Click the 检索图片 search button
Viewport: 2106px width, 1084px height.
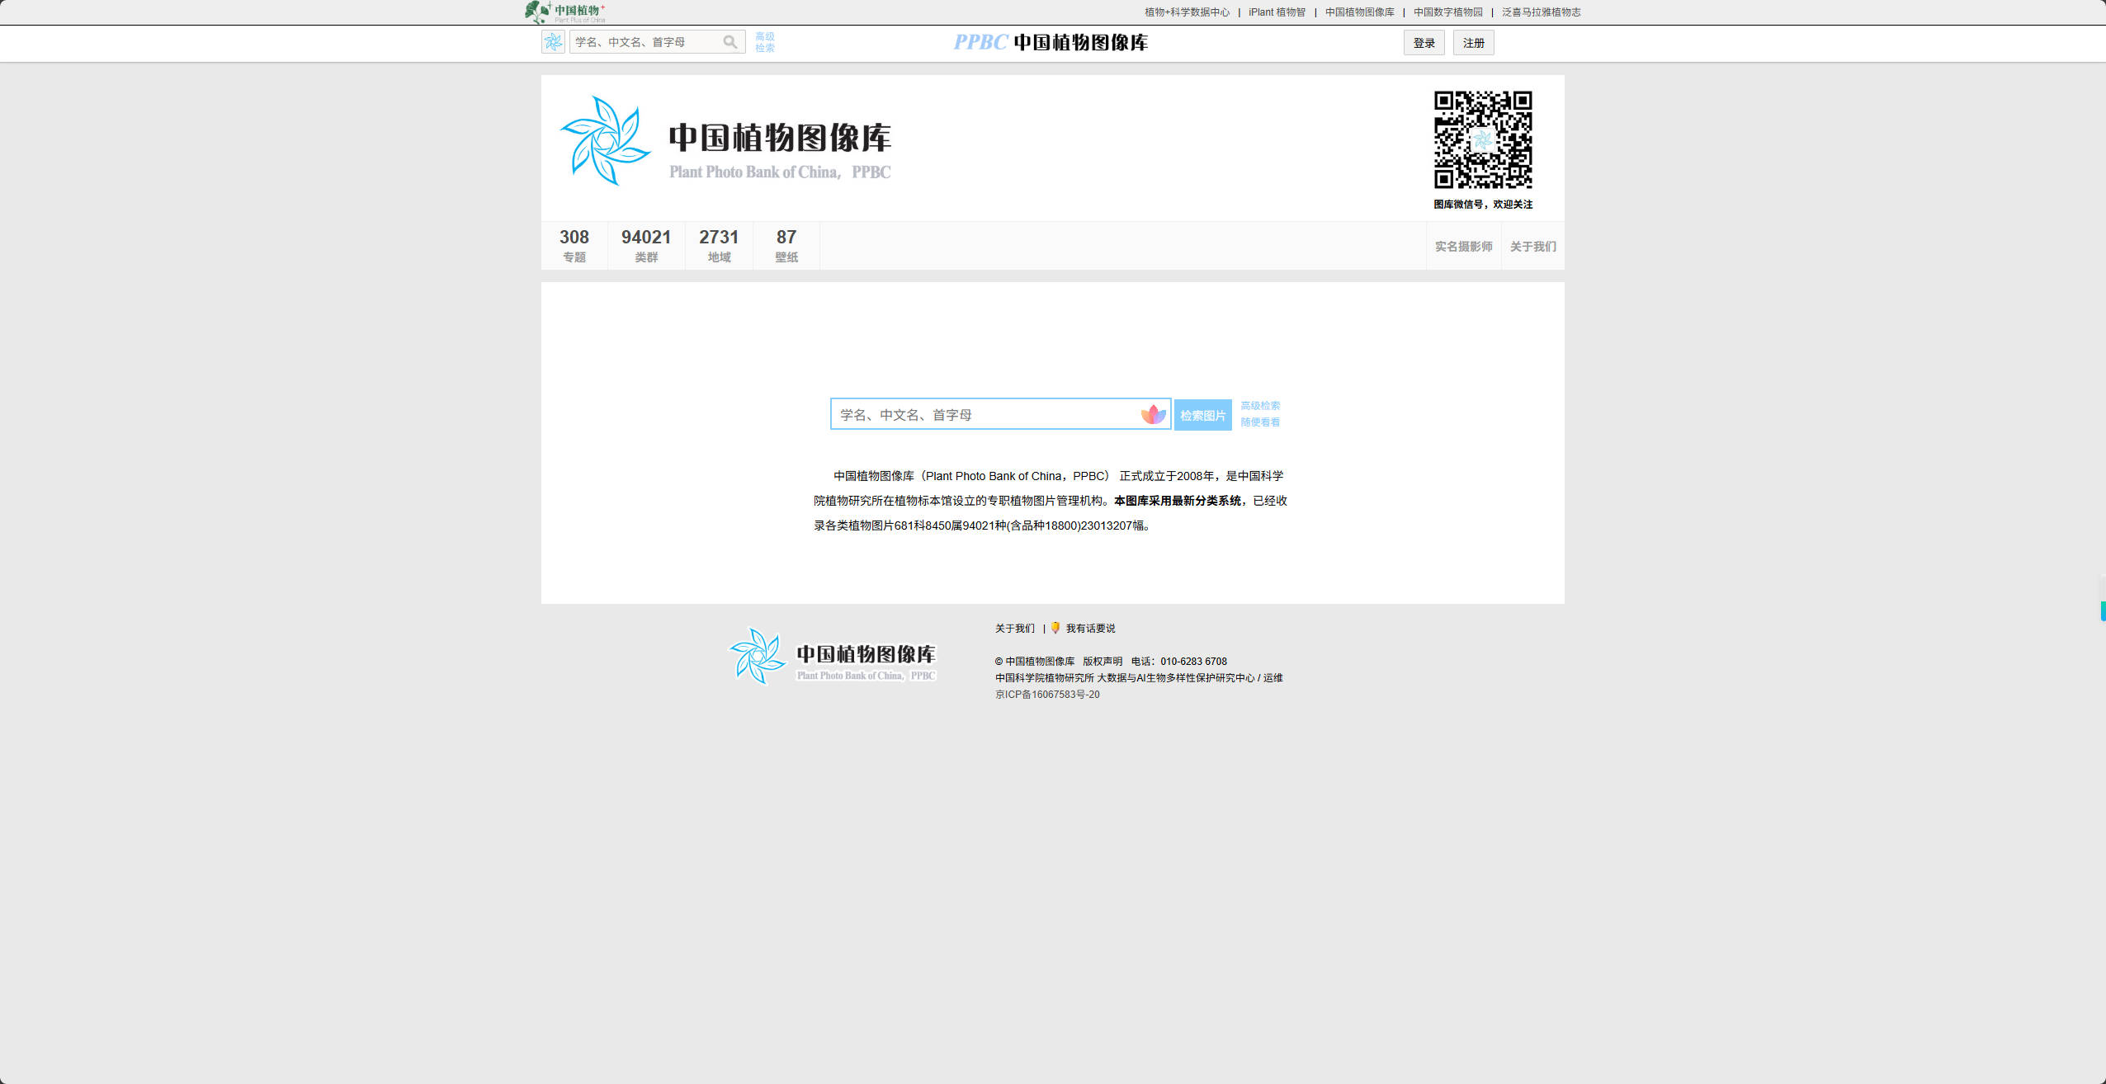click(x=1202, y=415)
